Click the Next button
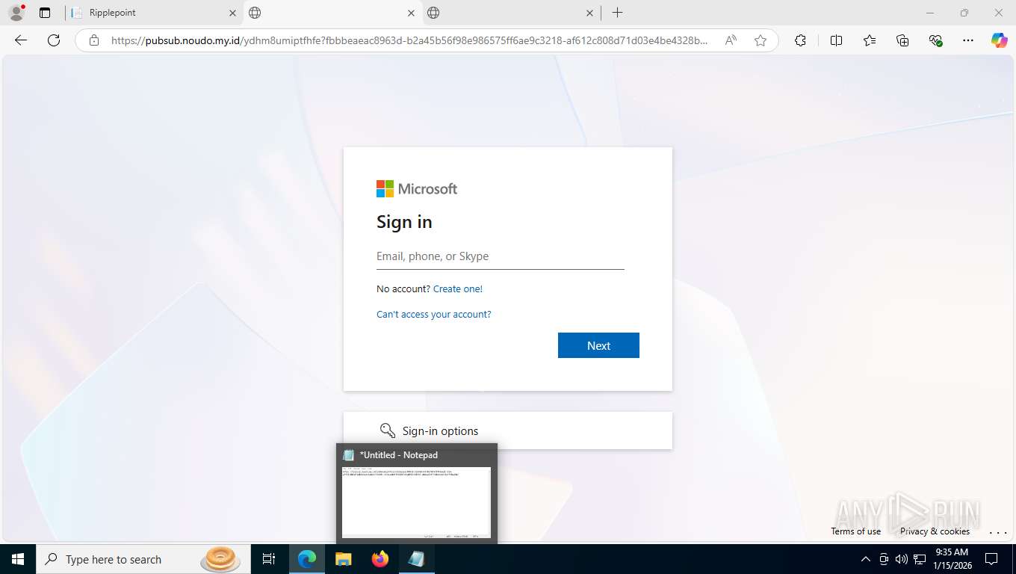 (x=598, y=345)
